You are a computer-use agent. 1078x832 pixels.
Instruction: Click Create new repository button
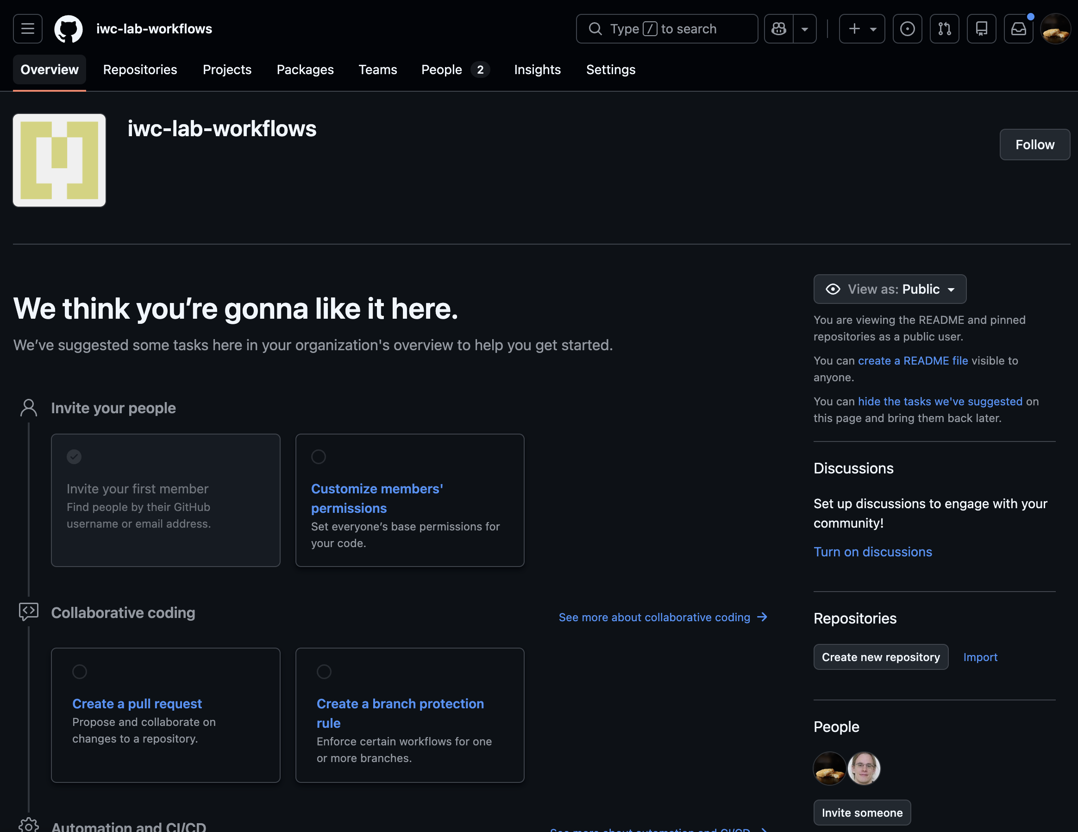point(881,657)
